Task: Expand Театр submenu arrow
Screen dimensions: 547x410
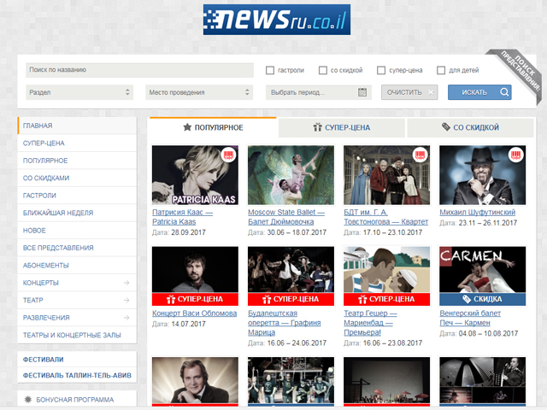Action: [126, 300]
